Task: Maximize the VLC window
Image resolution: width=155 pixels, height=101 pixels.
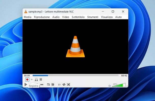Action: pyautogui.click(x=113, y=11)
